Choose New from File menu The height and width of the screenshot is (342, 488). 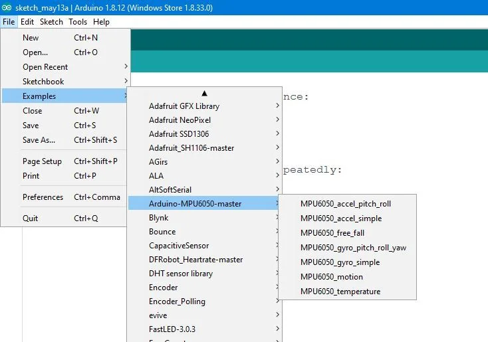(66, 38)
